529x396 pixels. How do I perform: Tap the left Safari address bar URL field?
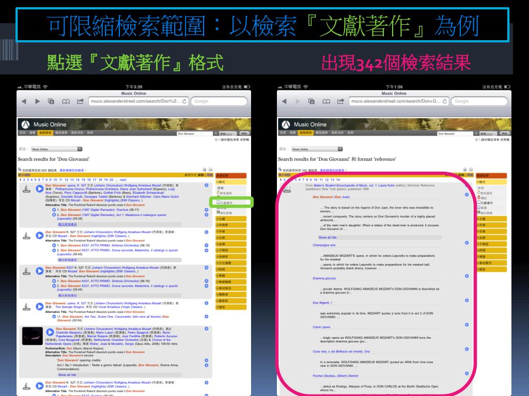pos(138,102)
